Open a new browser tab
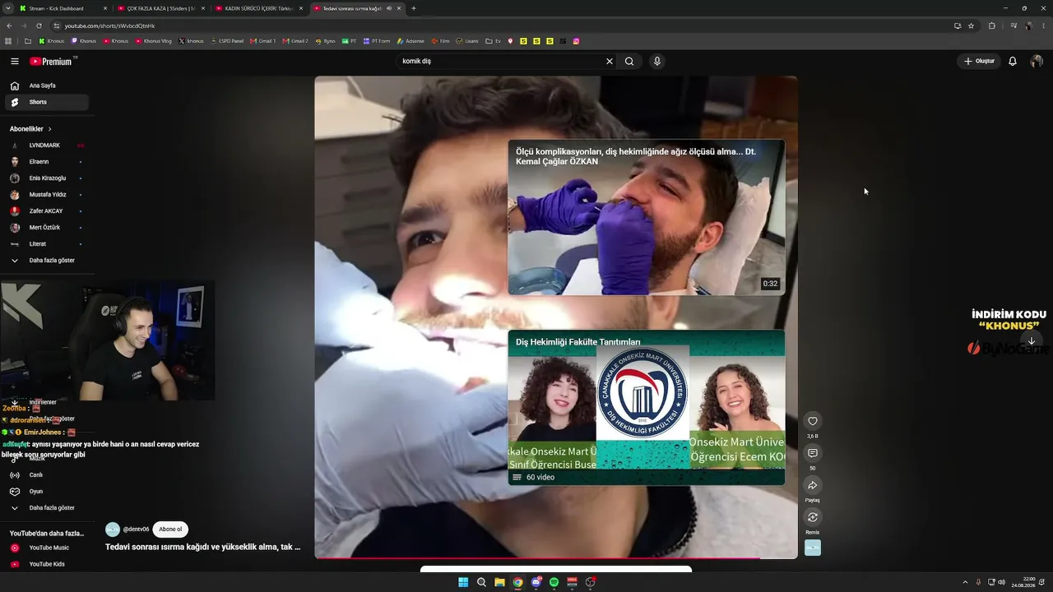Viewport: 1053px width, 592px height. pyautogui.click(x=414, y=8)
